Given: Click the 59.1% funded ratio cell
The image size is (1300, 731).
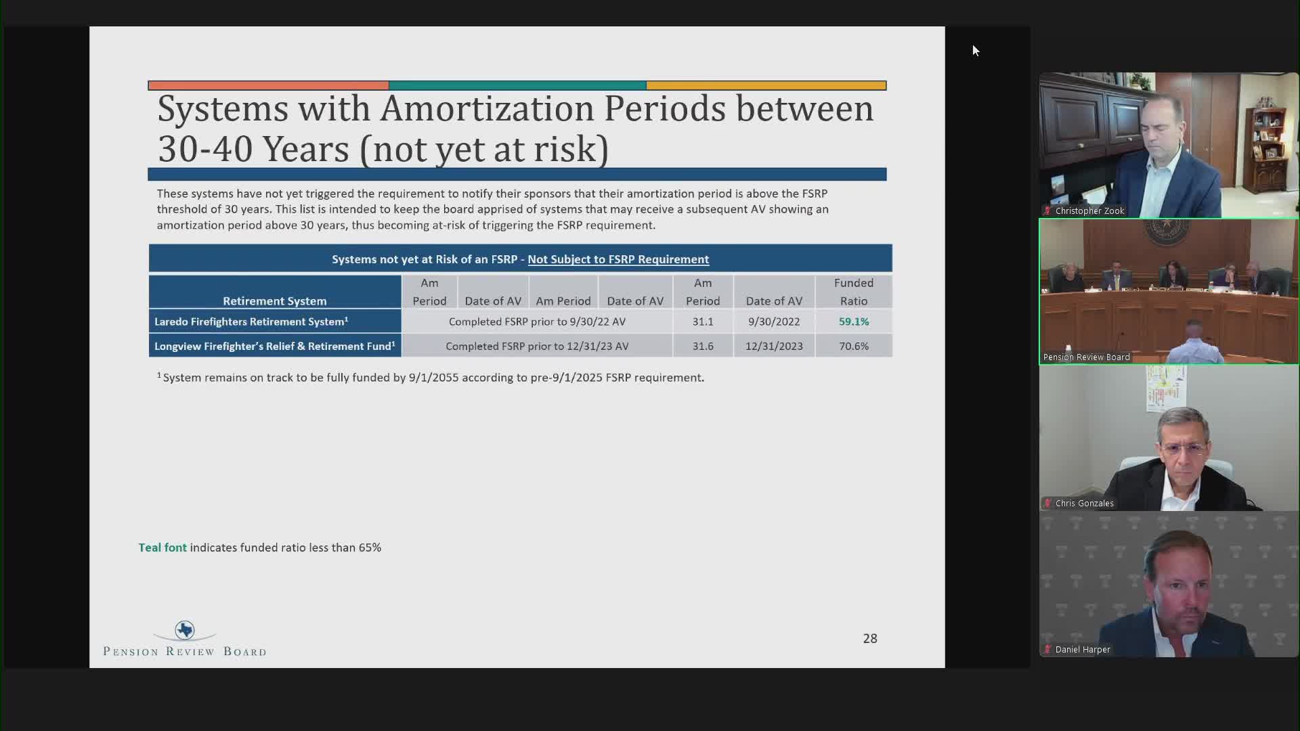Looking at the screenshot, I should click(853, 322).
